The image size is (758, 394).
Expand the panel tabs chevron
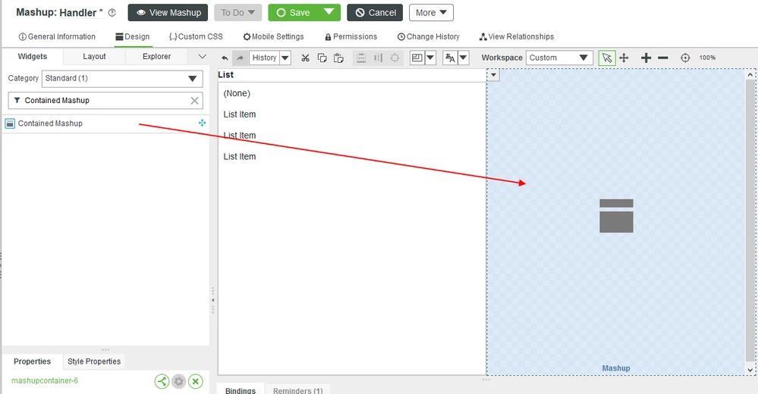click(x=202, y=57)
